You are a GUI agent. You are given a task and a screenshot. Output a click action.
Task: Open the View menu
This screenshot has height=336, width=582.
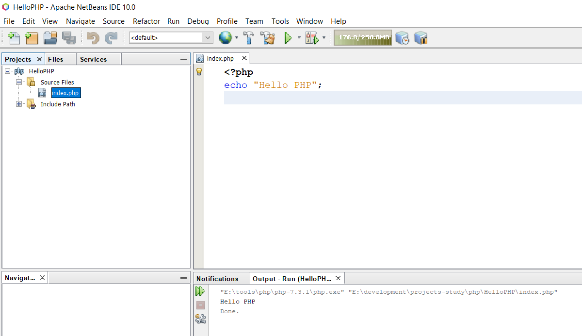click(x=50, y=21)
